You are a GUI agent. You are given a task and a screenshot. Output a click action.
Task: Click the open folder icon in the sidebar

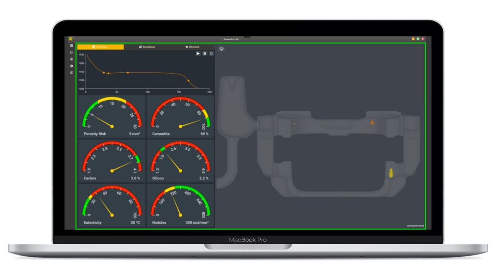tap(72, 52)
